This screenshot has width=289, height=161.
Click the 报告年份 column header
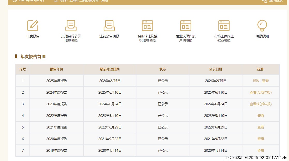(x=57, y=69)
